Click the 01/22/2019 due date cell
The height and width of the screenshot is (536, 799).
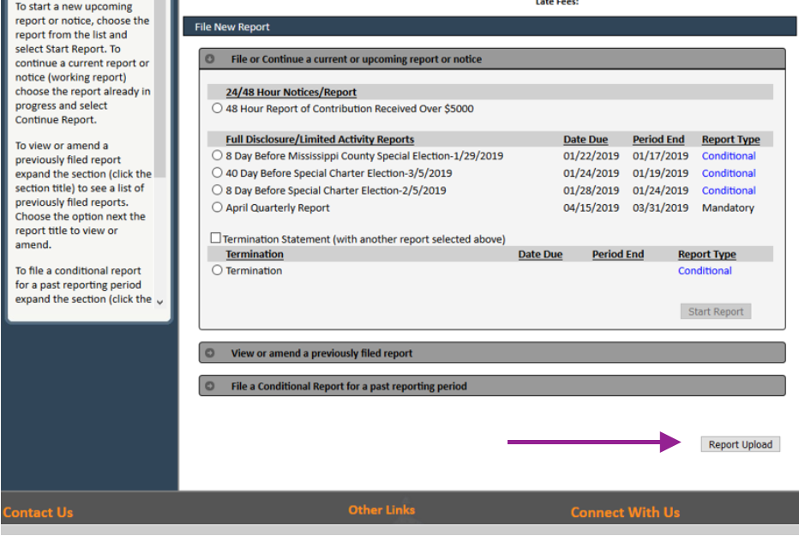click(591, 156)
